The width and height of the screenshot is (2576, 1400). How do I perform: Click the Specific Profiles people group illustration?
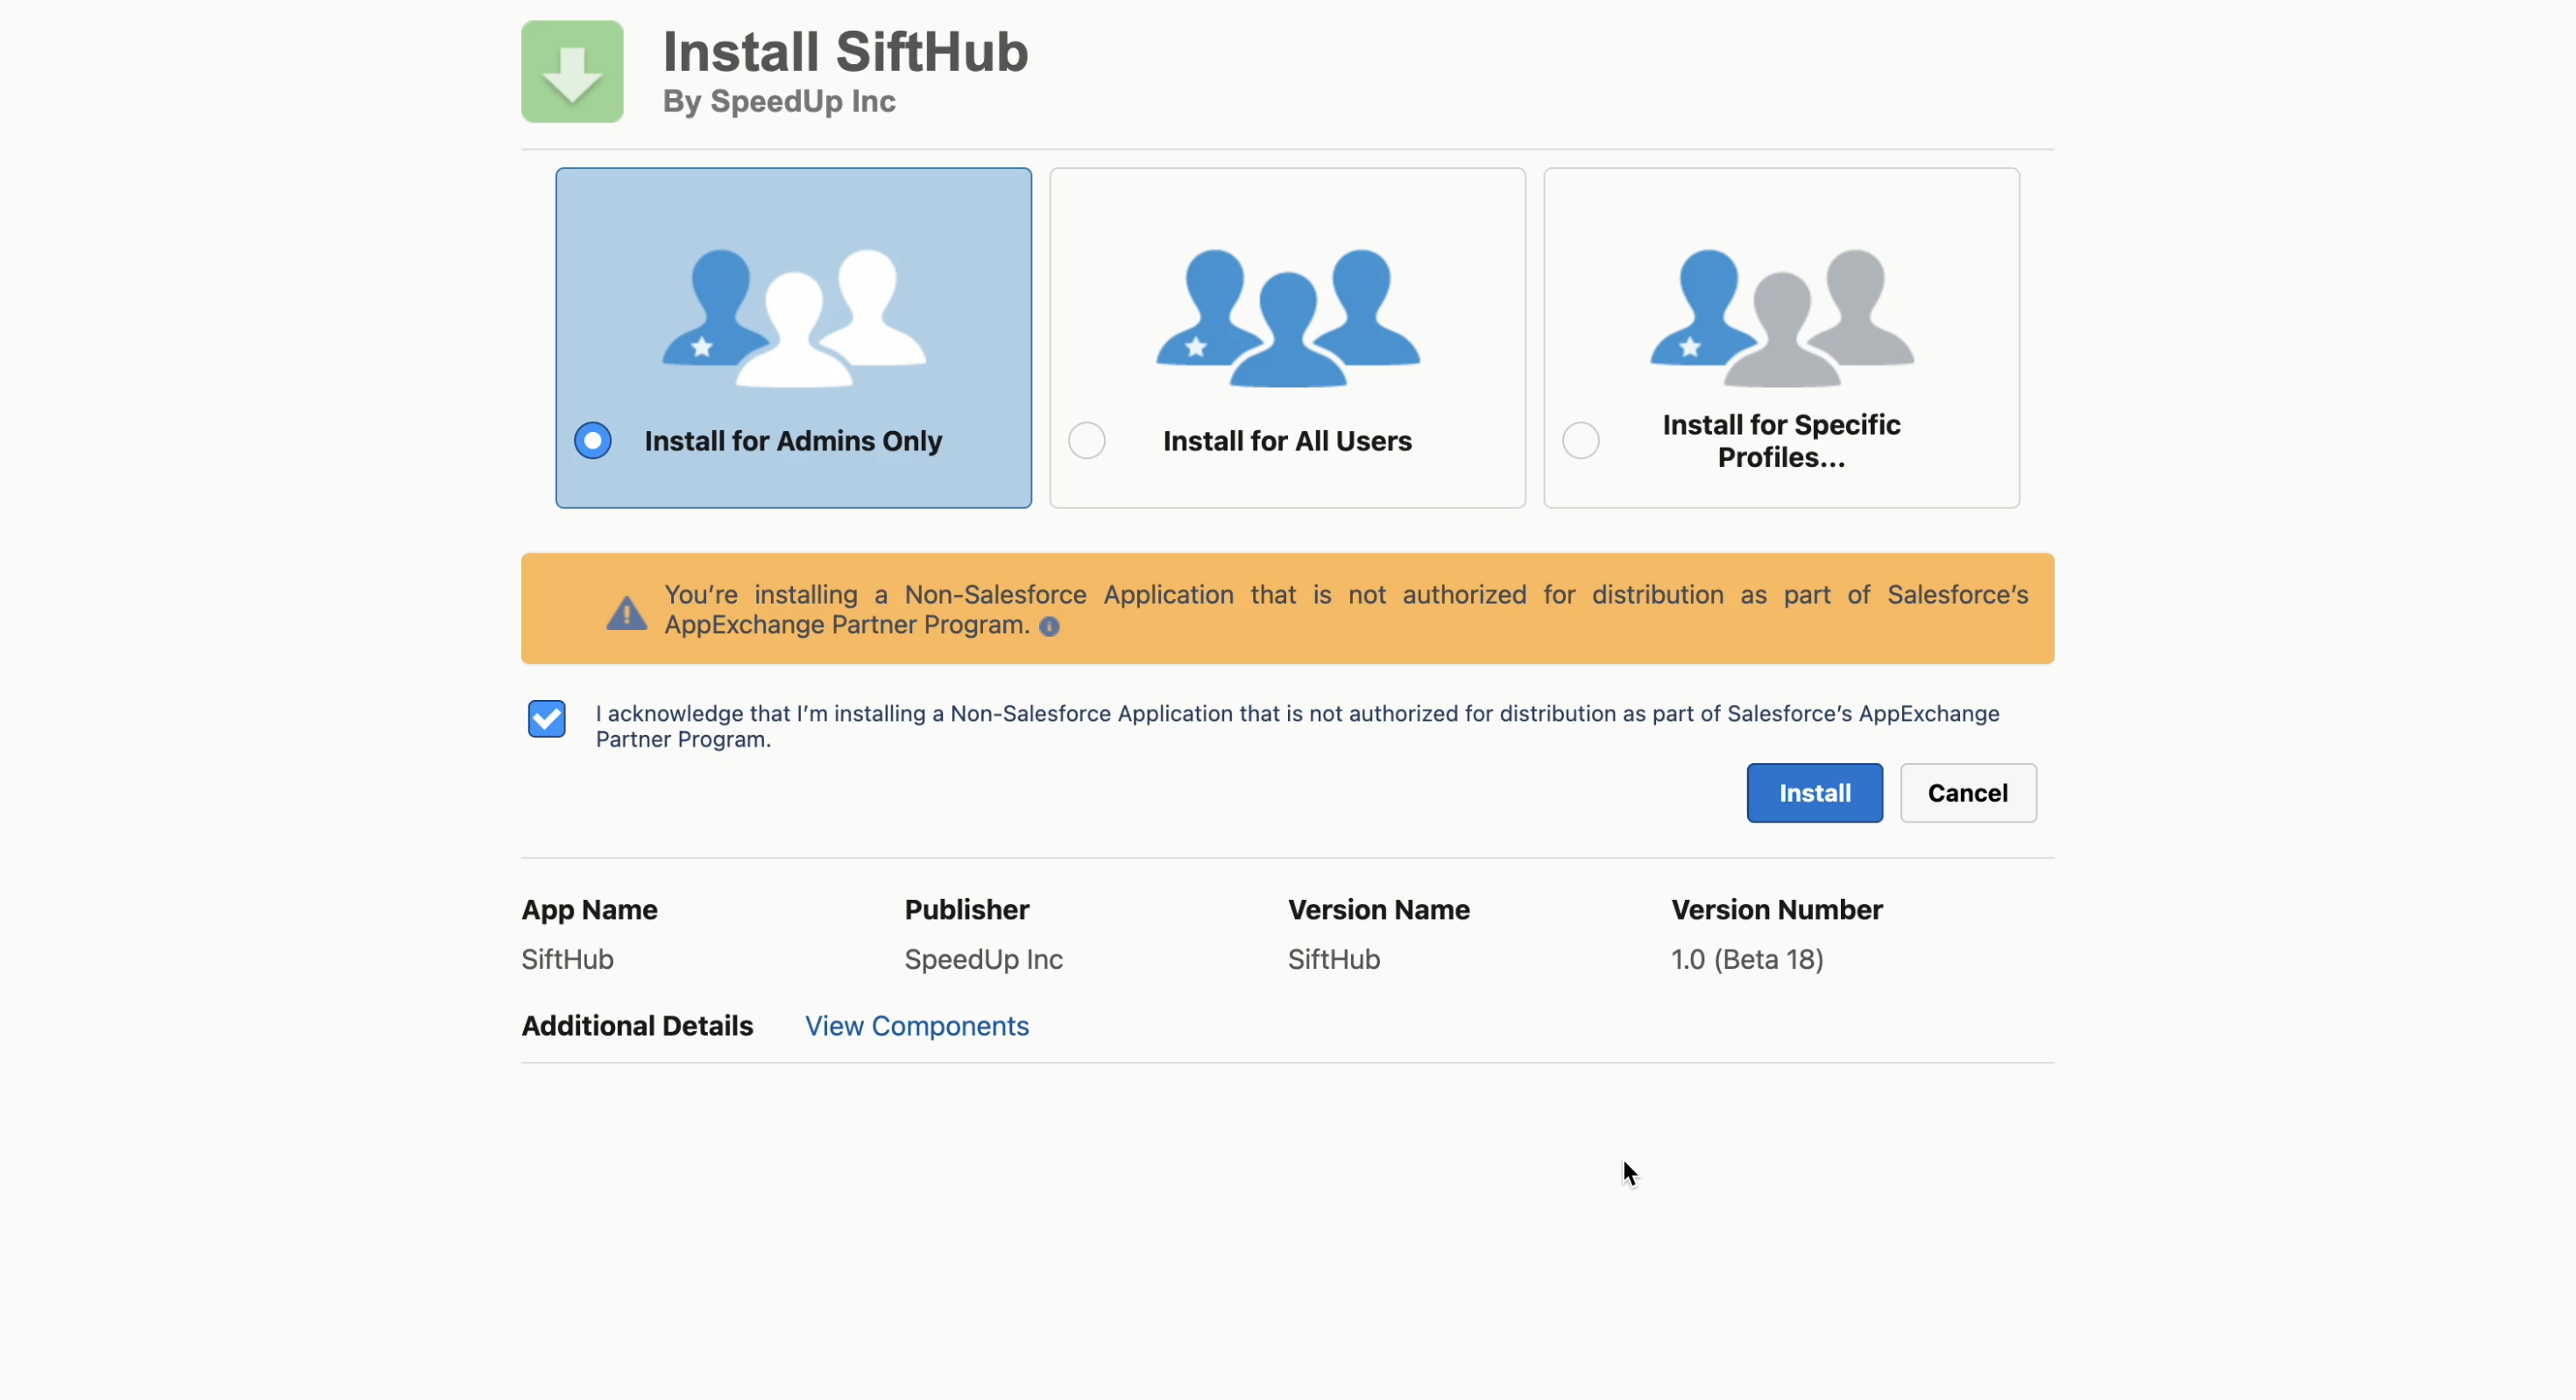pos(1781,317)
